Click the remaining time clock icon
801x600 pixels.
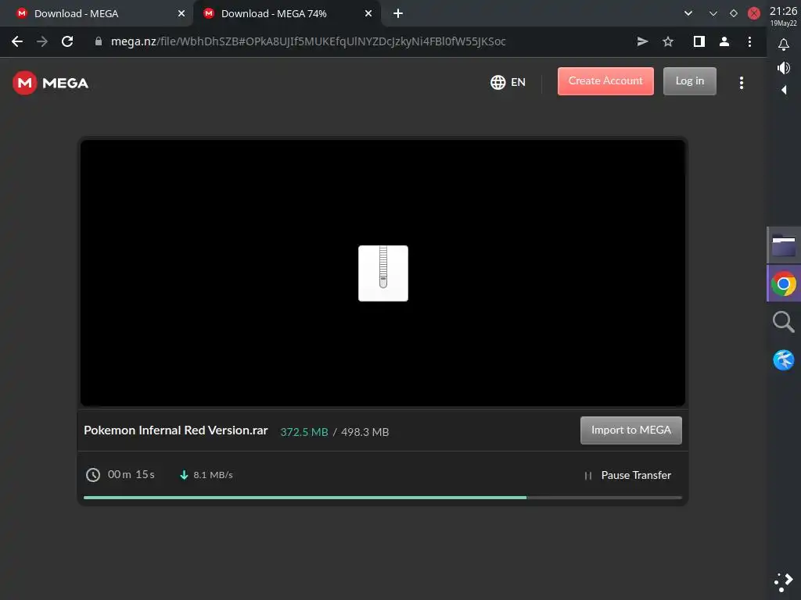coord(93,475)
